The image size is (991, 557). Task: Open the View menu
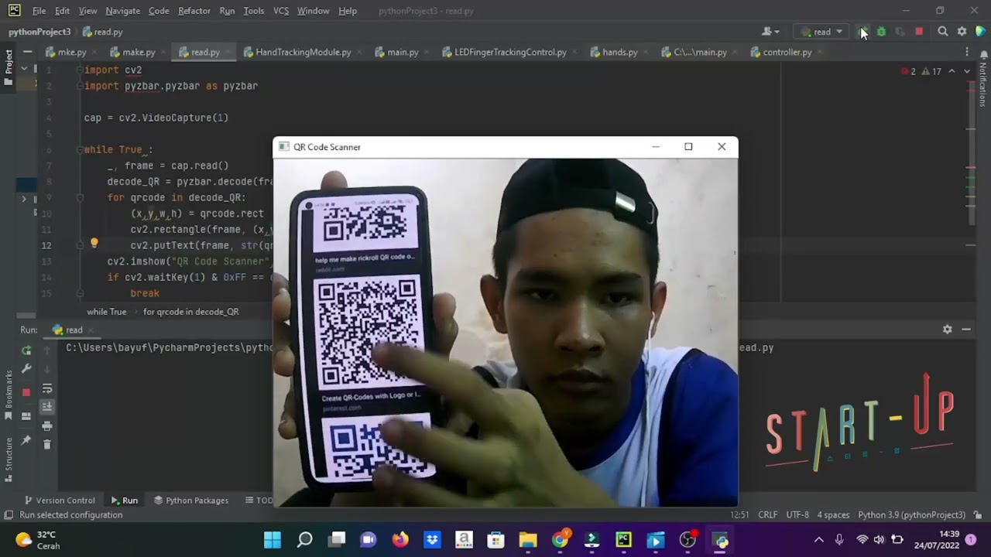[x=88, y=11]
